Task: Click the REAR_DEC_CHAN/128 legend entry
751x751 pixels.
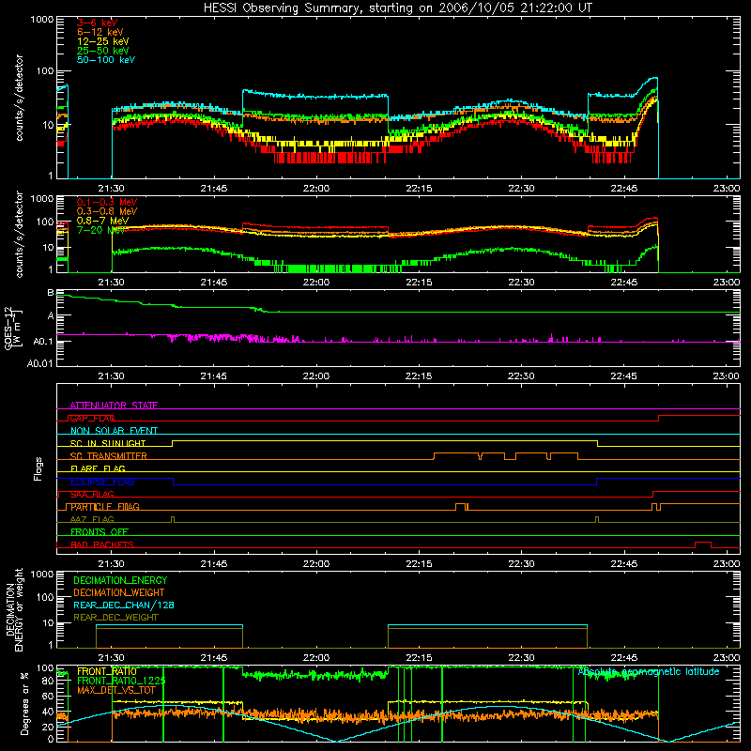Action: pos(124,605)
